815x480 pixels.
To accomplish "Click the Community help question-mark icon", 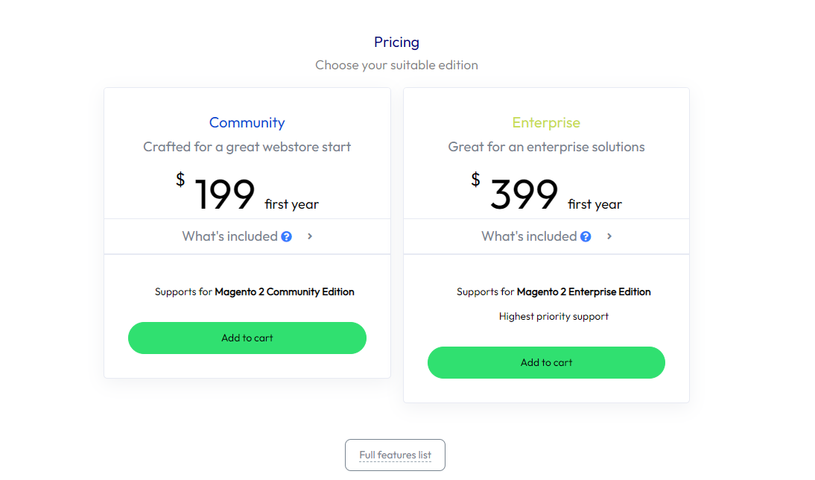I will point(286,236).
